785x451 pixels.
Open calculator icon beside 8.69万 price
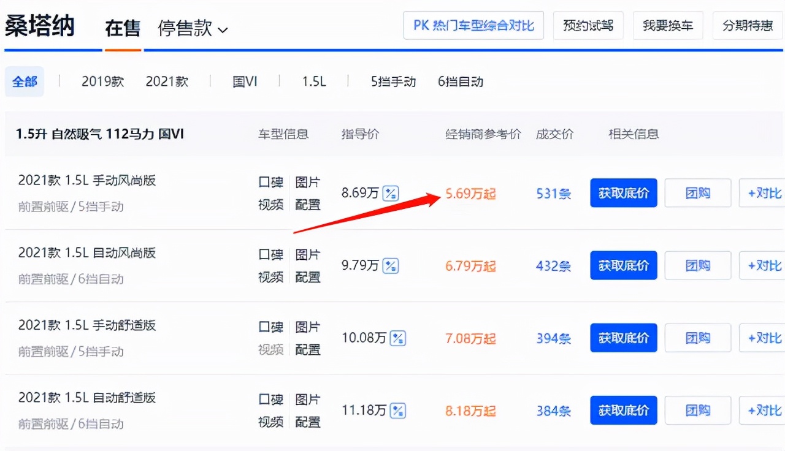coord(391,194)
